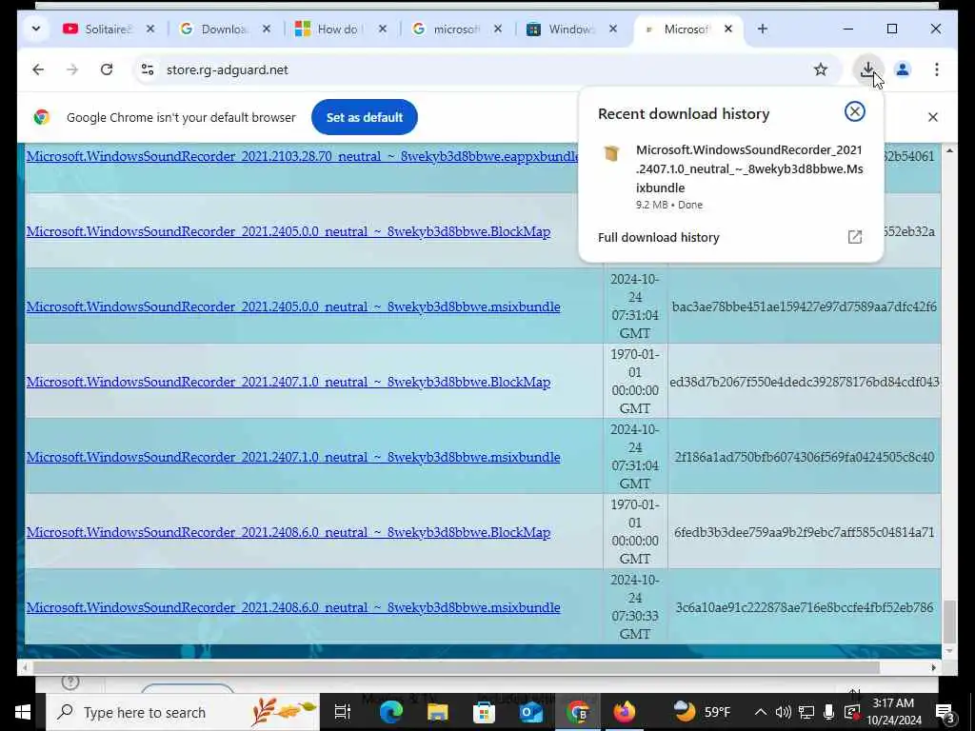Download SoundRecorder 2021.2408.6.0 BlockMap link
Viewport: 975px width, 731px height.
coord(289,532)
